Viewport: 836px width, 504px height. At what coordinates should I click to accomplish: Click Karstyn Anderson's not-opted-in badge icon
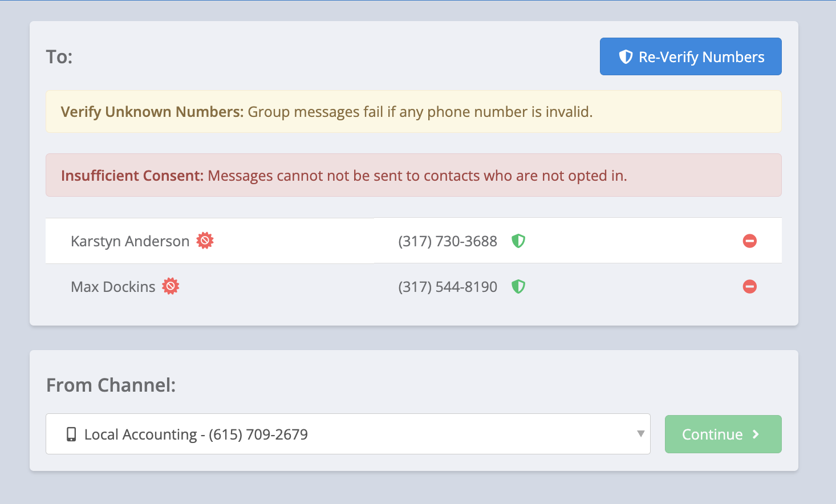click(205, 241)
